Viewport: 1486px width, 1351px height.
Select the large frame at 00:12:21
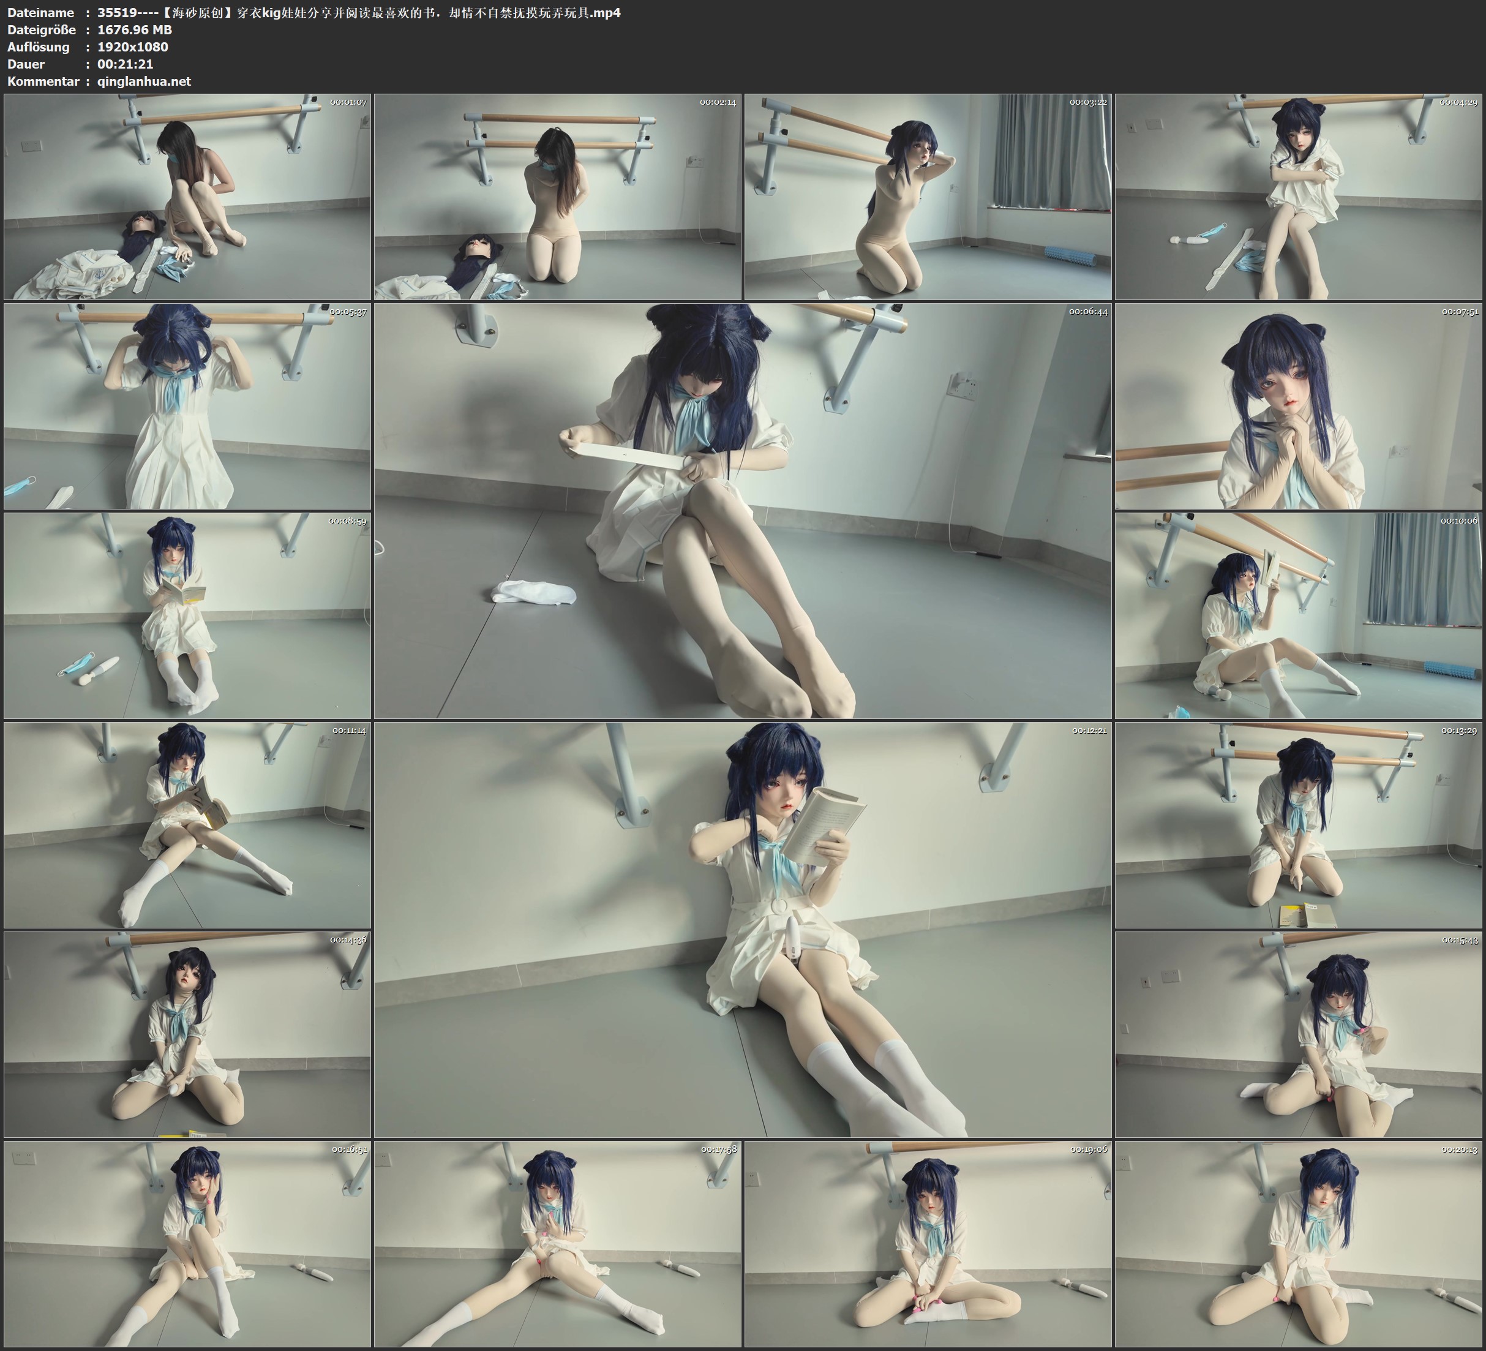(742, 929)
